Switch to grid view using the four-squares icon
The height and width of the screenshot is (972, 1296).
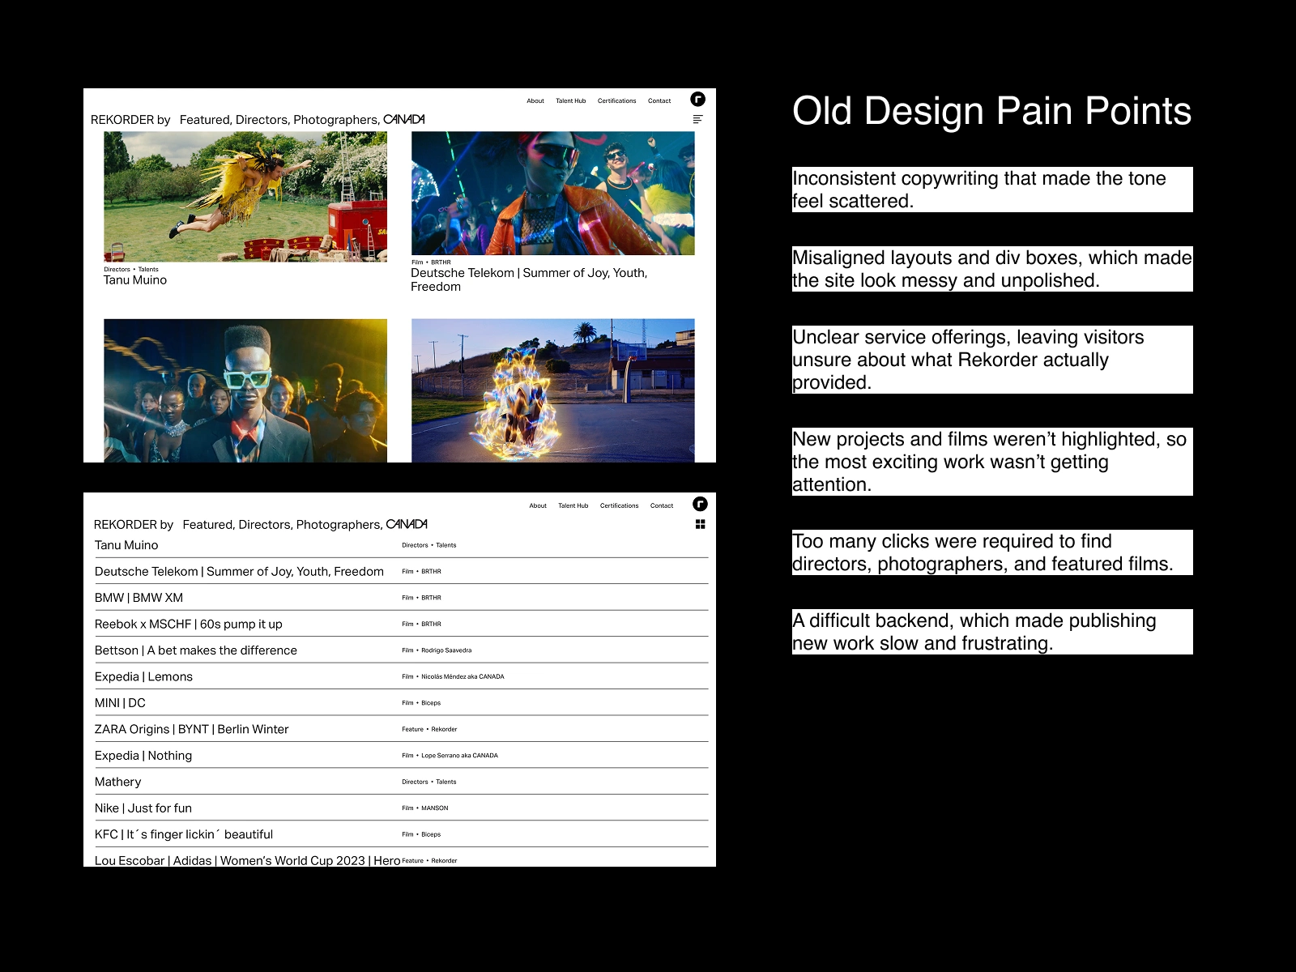(700, 524)
